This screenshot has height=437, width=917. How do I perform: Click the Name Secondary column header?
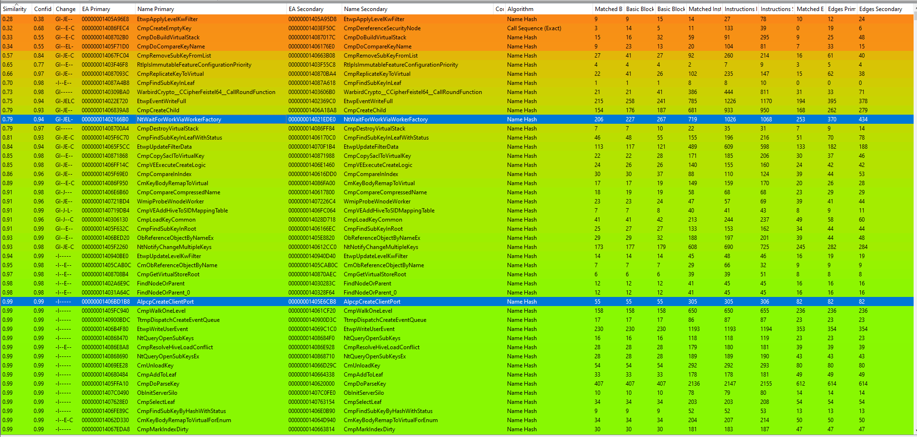(x=366, y=9)
